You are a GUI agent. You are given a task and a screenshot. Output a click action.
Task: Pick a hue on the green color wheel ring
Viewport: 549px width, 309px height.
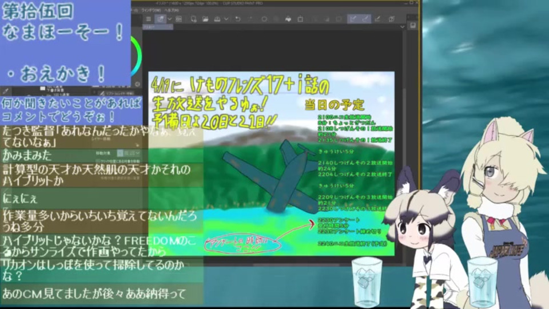tap(138, 56)
